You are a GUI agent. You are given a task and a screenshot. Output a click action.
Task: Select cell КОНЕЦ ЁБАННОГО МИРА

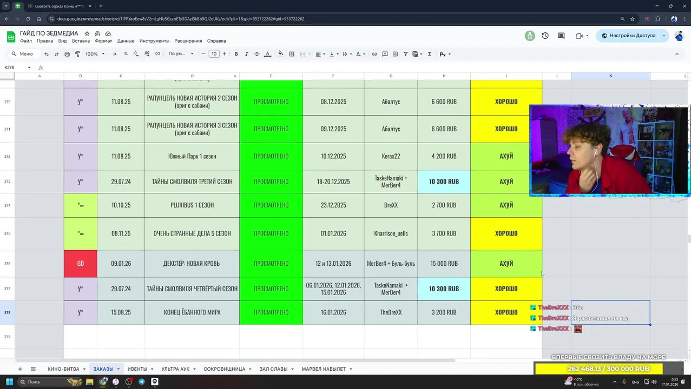point(192,312)
